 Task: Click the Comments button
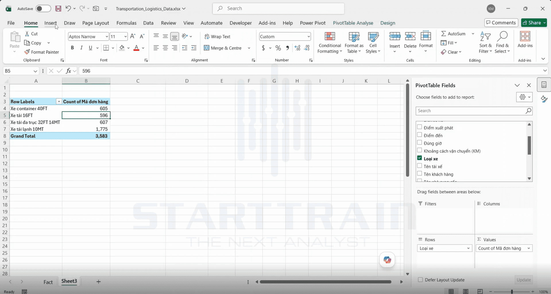pyautogui.click(x=501, y=23)
